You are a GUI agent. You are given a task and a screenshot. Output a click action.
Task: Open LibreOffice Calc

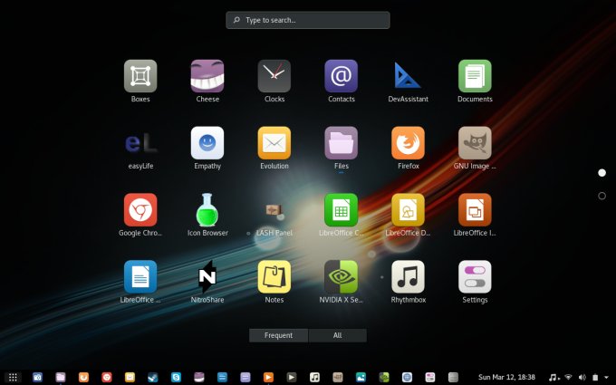click(x=341, y=210)
